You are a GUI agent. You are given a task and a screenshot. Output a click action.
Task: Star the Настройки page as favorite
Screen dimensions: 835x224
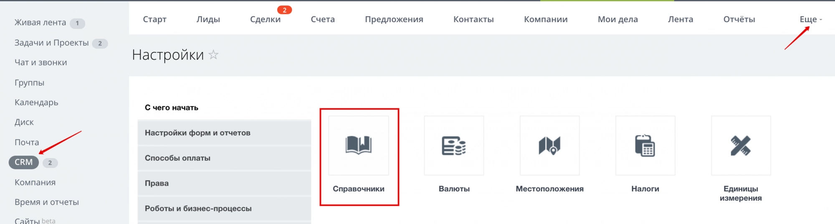pyautogui.click(x=213, y=55)
